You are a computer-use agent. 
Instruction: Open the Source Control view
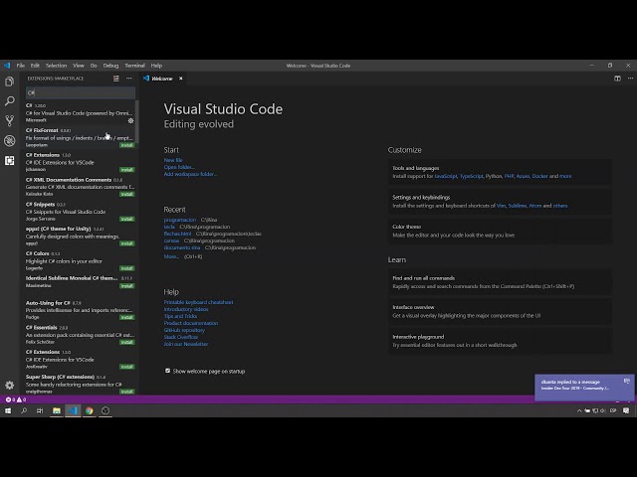point(9,120)
